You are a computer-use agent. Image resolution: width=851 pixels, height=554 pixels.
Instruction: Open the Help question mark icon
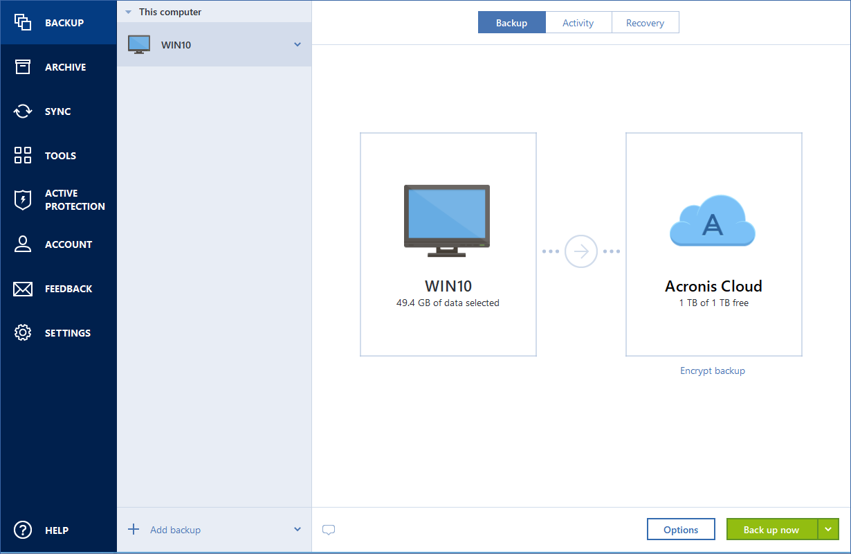23,530
